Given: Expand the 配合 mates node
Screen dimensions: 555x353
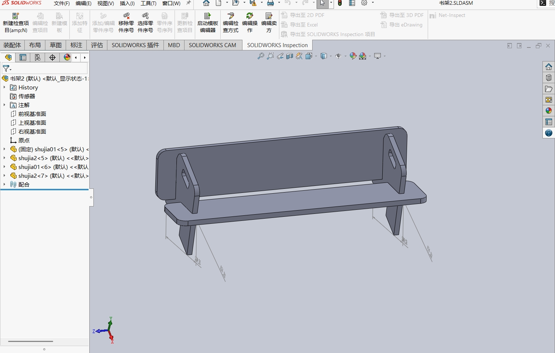Looking at the screenshot, I should [4, 184].
